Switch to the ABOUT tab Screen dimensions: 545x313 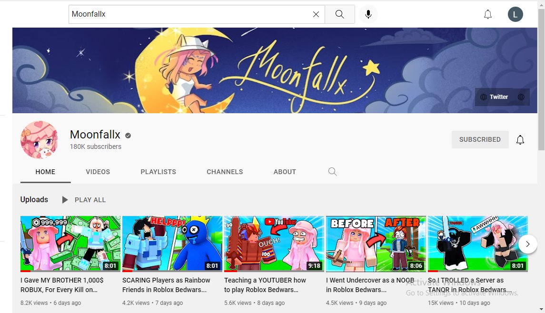click(285, 172)
